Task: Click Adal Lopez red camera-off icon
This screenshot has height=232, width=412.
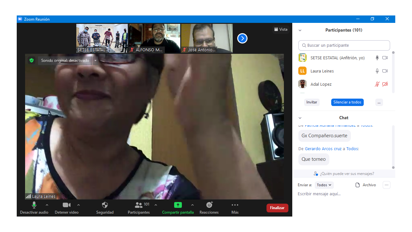Action: point(385,84)
